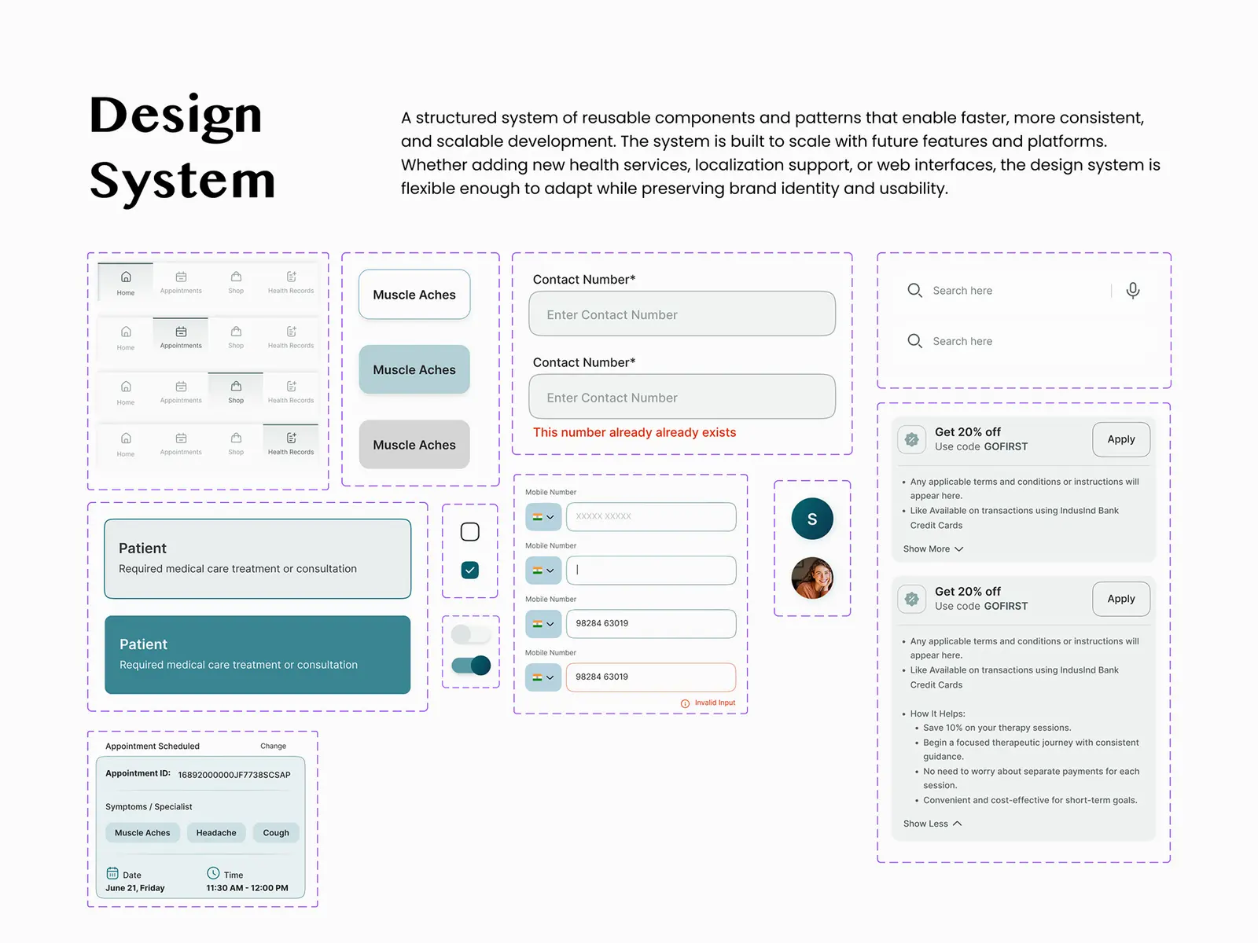Turn off the teal on toggle switch

click(x=471, y=666)
